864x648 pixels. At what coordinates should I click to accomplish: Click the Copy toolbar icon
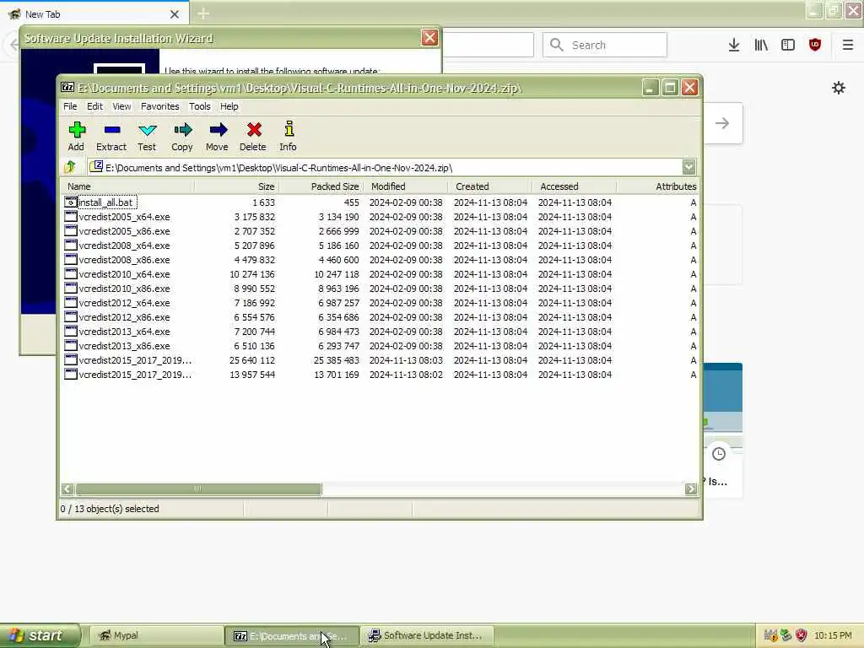pos(182,130)
